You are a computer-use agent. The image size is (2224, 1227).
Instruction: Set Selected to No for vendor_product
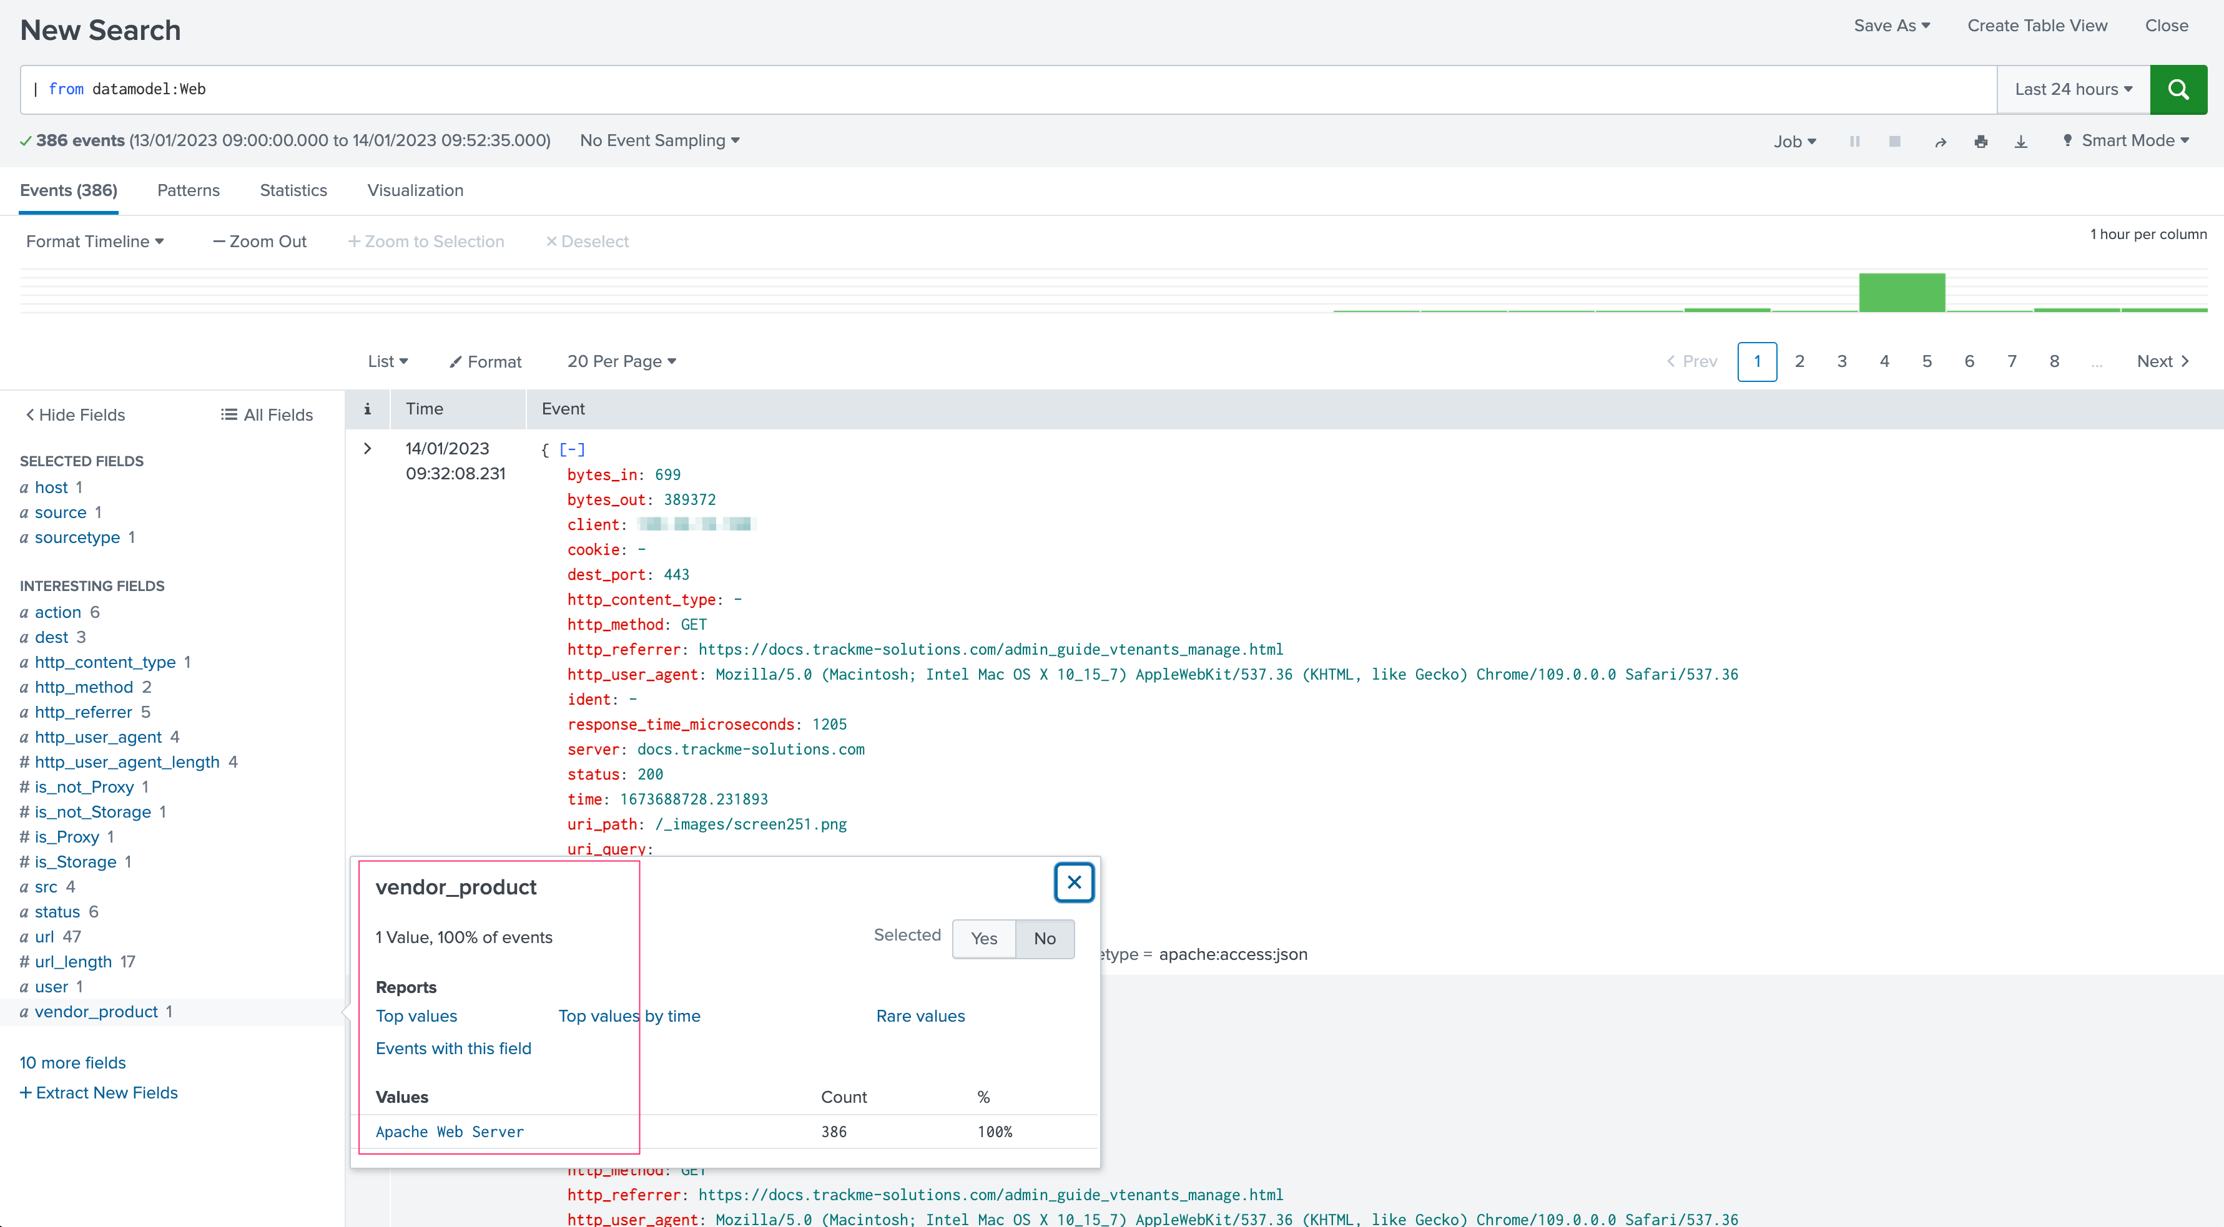(1045, 939)
